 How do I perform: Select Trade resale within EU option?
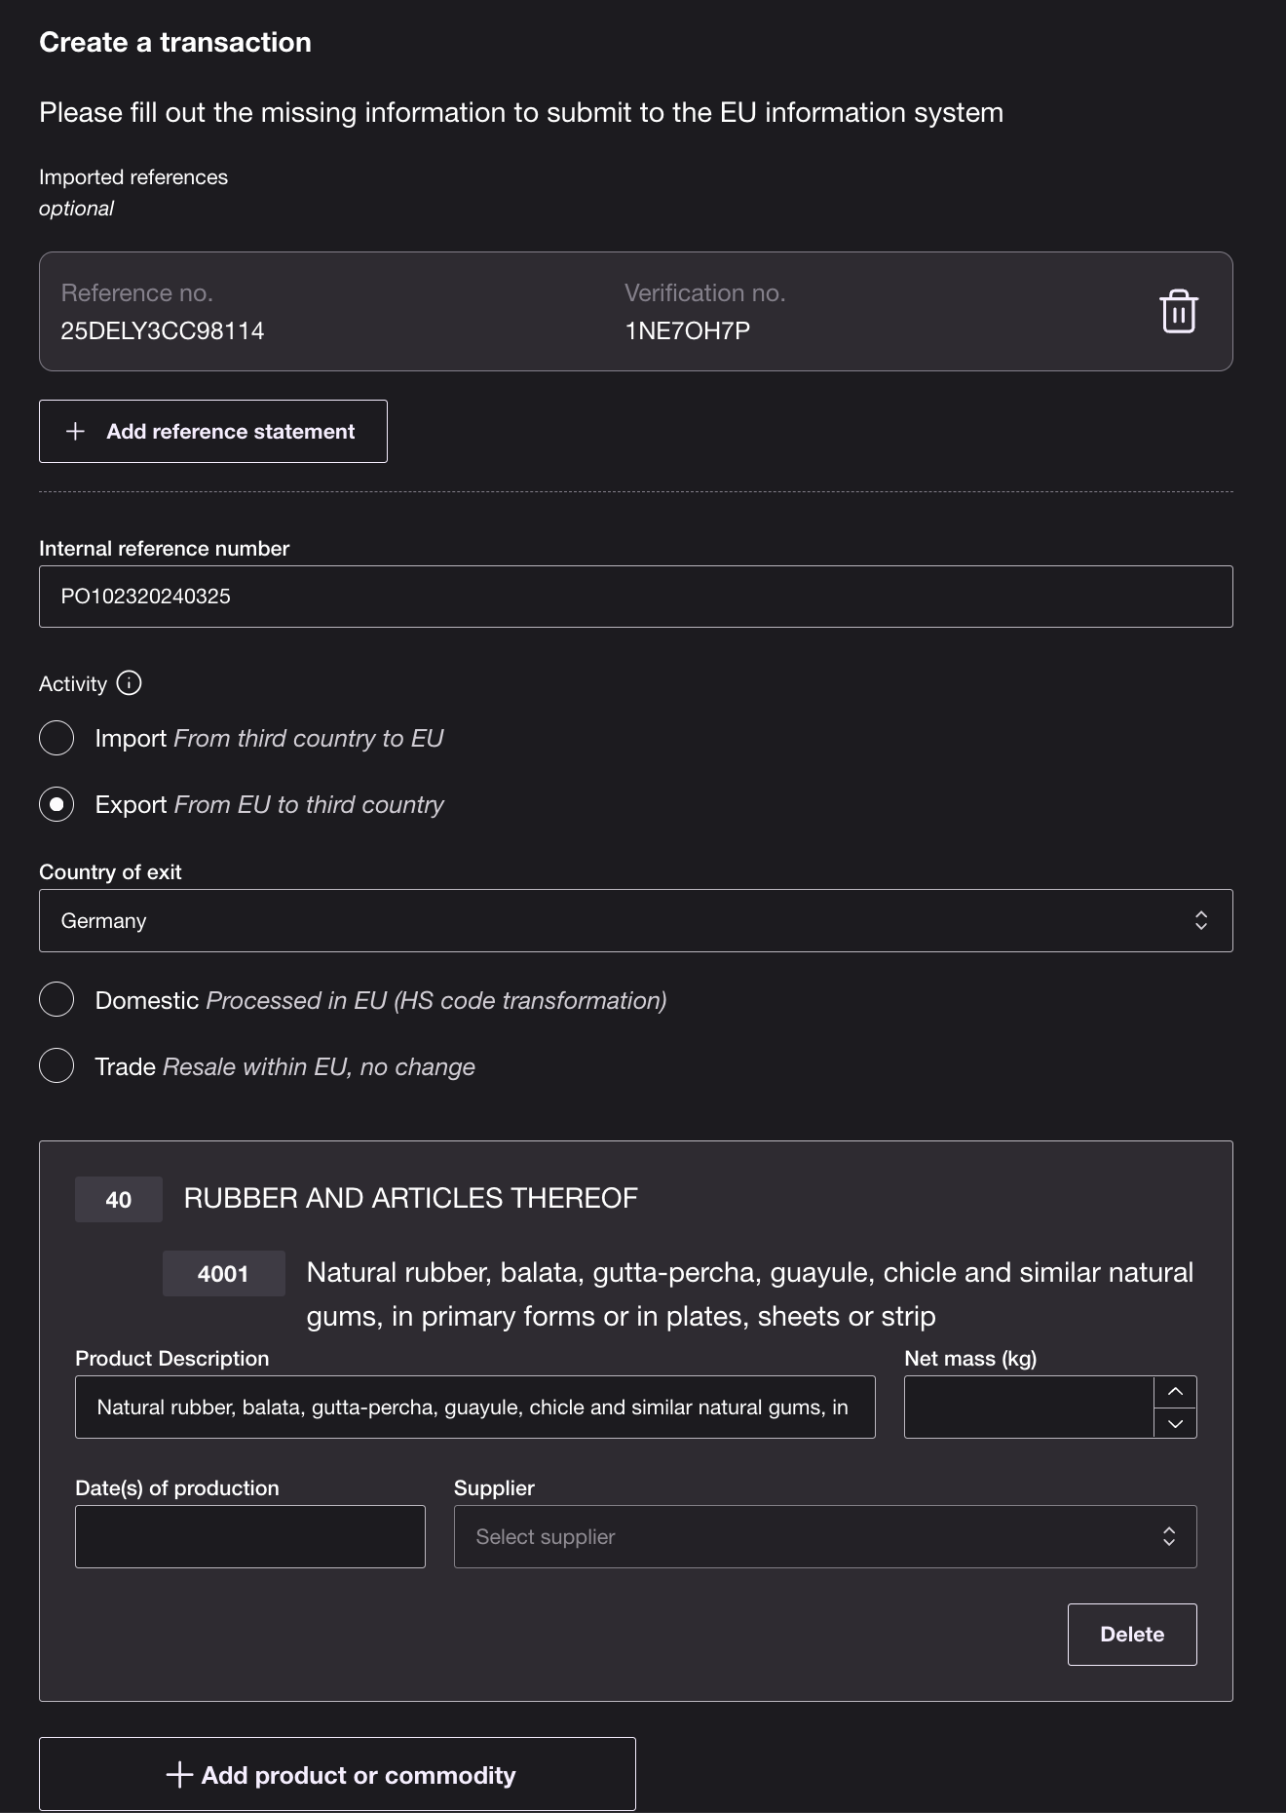(x=57, y=1065)
